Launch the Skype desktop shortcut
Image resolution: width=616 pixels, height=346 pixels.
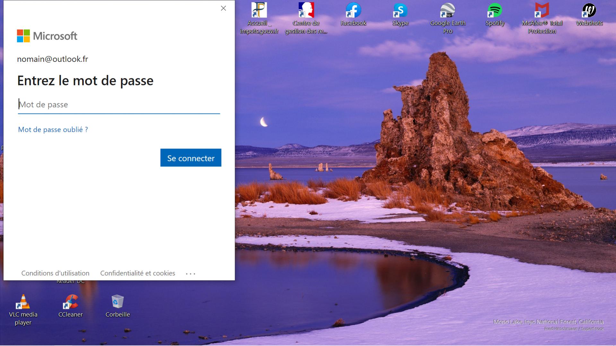pyautogui.click(x=400, y=14)
